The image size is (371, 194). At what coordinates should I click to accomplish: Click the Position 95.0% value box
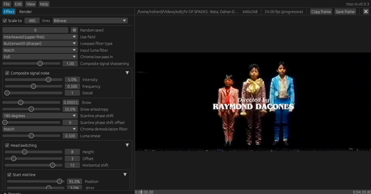point(75,182)
